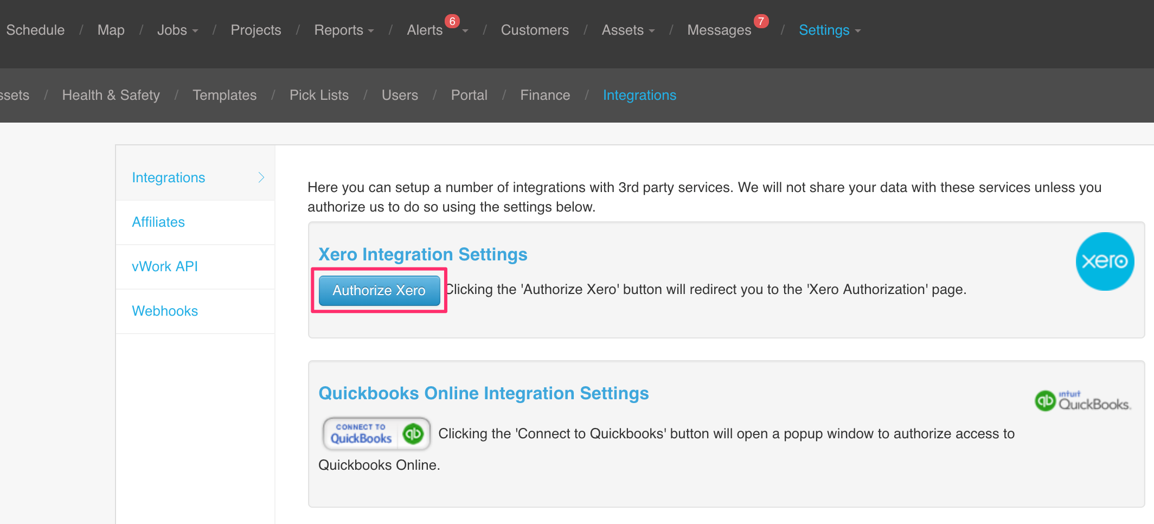Click the Authorize Xero button
The image size is (1154, 524).
click(379, 291)
